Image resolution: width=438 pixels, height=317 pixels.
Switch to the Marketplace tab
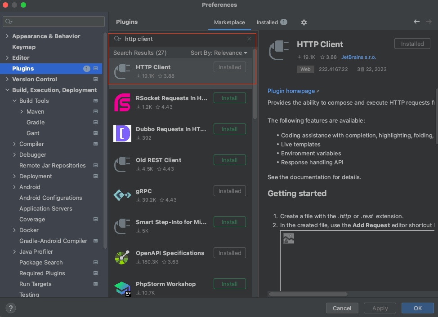[x=229, y=22]
